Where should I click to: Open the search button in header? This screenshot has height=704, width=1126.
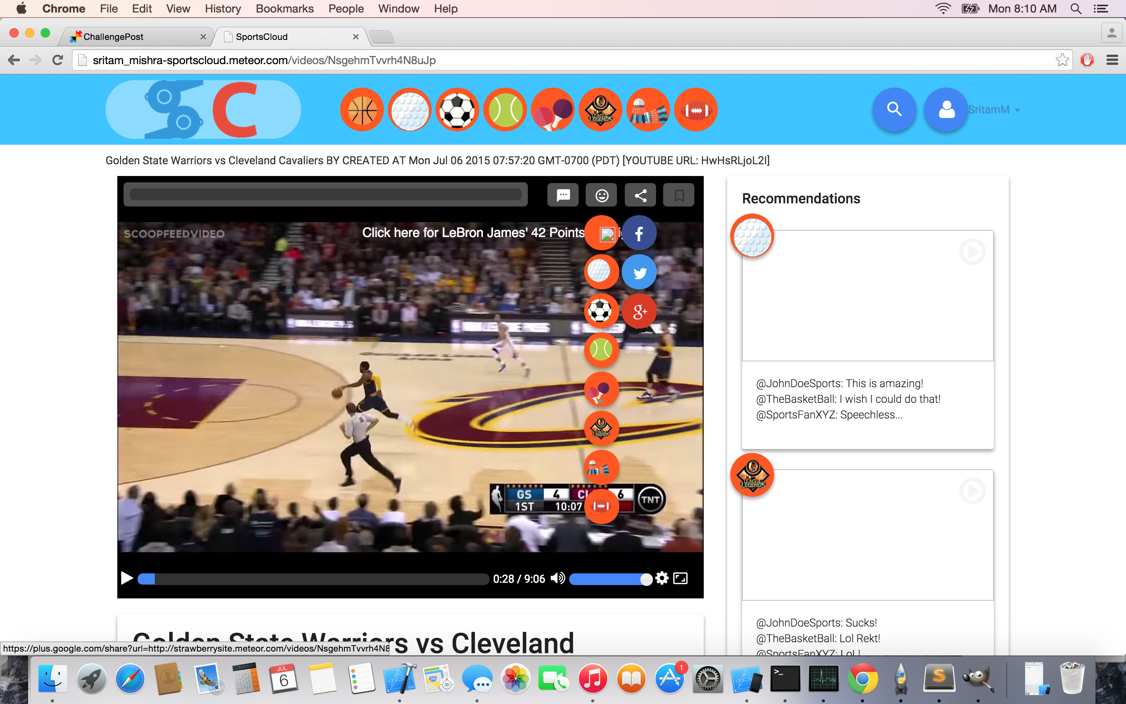point(894,110)
